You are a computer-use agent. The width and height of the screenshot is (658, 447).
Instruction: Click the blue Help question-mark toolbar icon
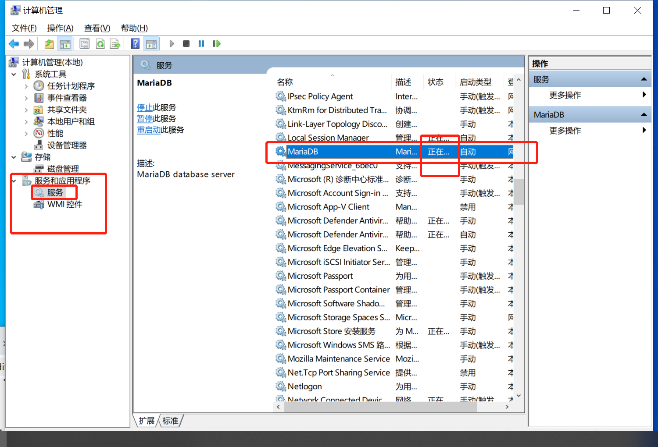[136, 44]
